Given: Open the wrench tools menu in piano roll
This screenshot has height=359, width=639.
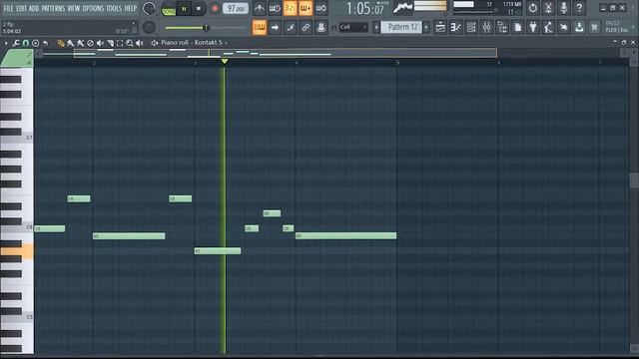Looking at the screenshot, I should [16, 43].
